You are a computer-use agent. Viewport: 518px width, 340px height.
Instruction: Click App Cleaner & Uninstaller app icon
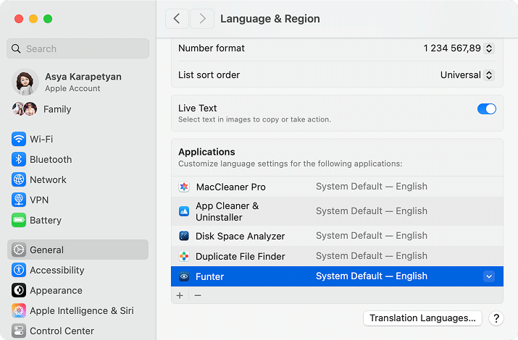click(184, 211)
